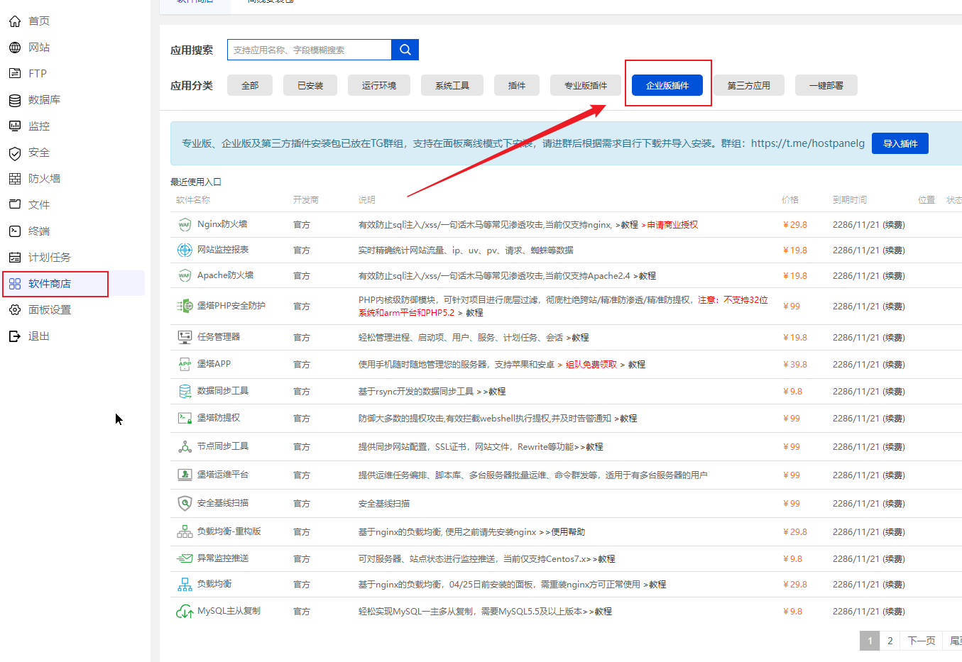This screenshot has width=962, height=662.
Task: Click the 节点同步工具 plugin icon
Action: (x=185, y=446)
